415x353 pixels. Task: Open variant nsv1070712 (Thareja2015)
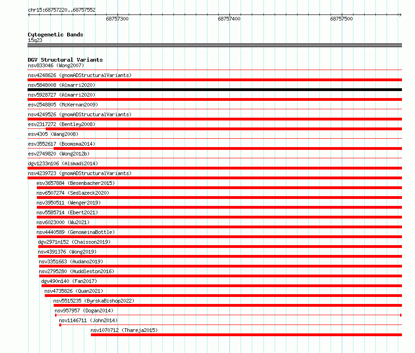(x=124, y=330)
